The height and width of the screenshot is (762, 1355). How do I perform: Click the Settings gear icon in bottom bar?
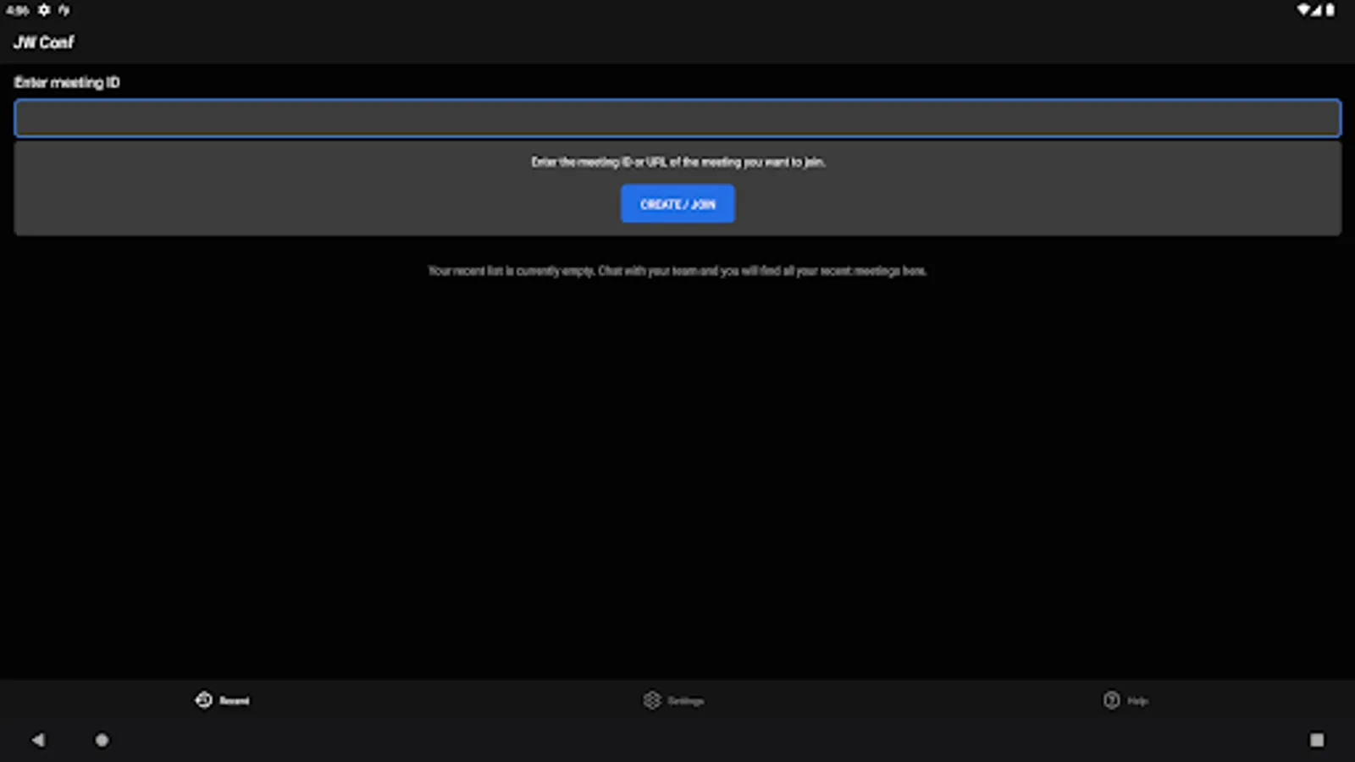(x=652, y=700)
